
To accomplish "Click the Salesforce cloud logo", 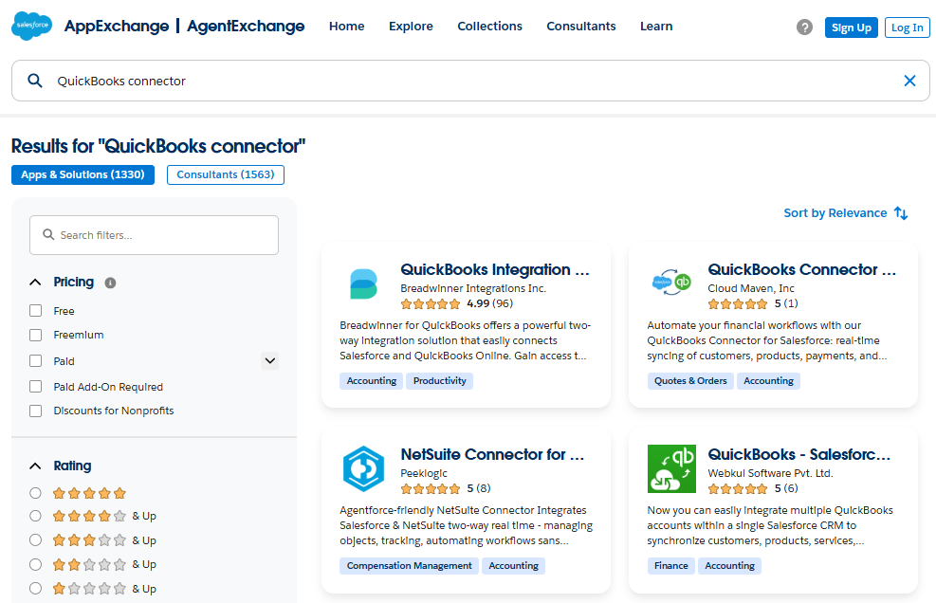I will tap(32, 27).
